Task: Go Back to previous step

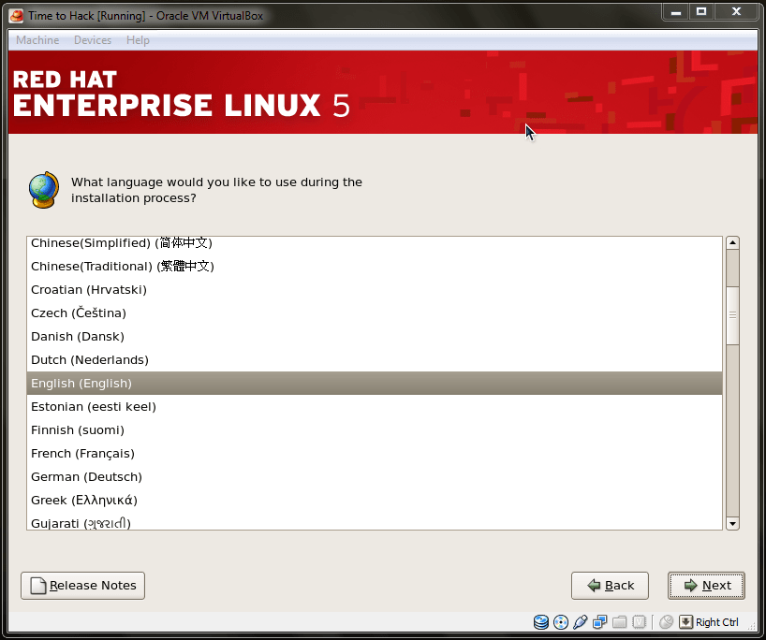Action: [611, 586]
